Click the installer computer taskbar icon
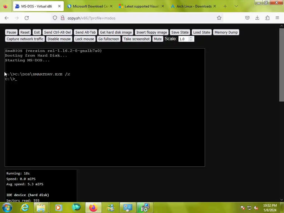 tap(145, 207)
